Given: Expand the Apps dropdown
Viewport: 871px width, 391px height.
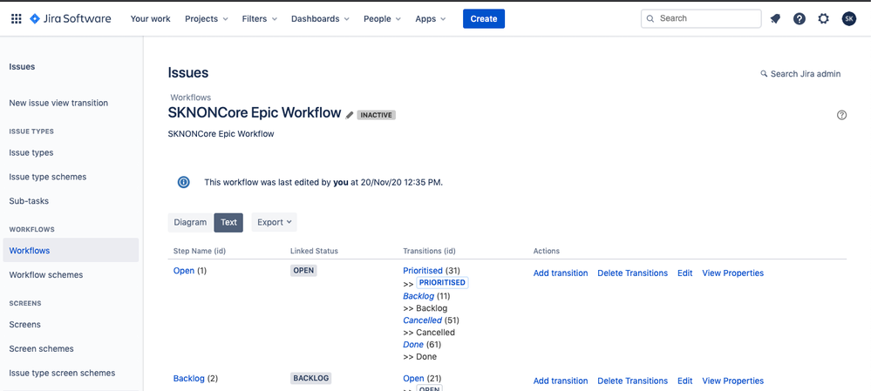Looking at the screenshot, I should [431, 19].
